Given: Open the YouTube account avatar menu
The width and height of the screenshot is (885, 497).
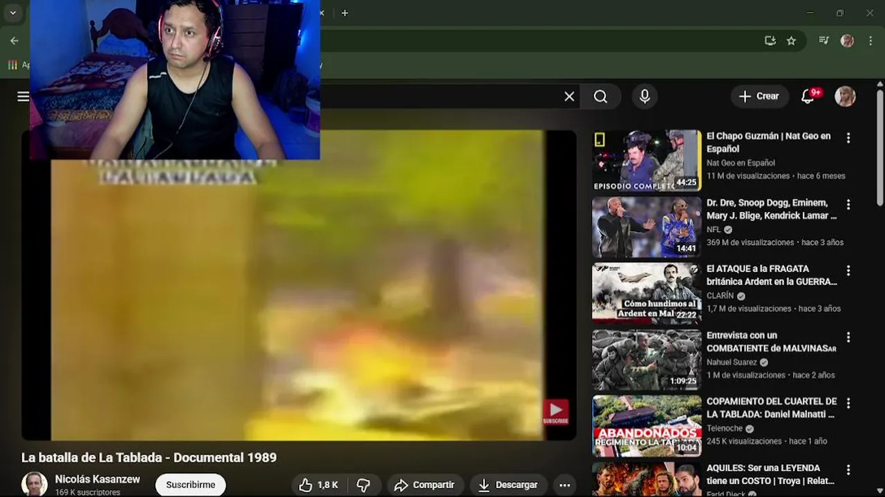Looking at the screenshot, I should [x=845, y=97].
